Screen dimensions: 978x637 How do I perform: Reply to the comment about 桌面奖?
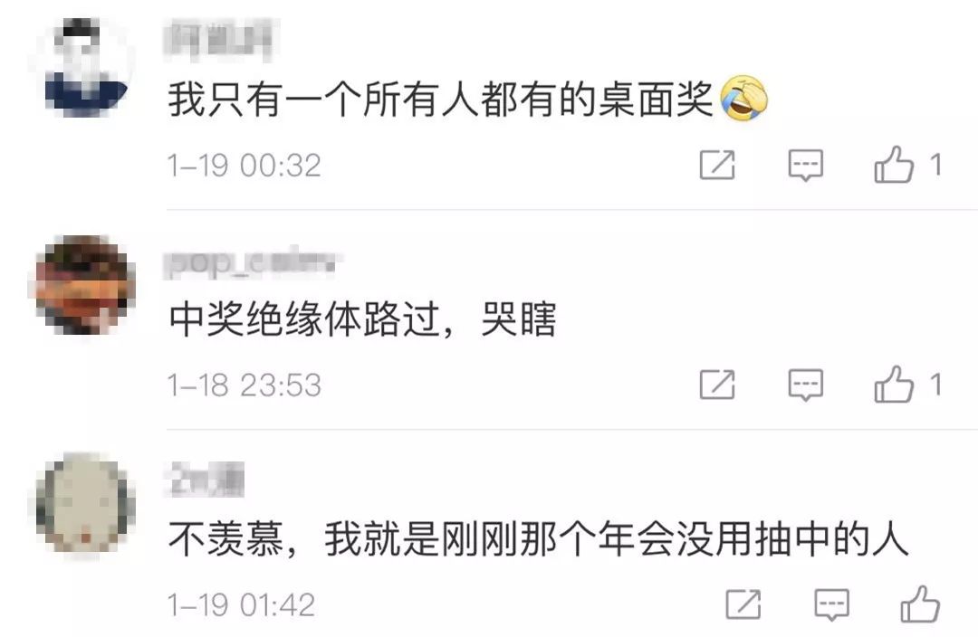pyautogui.click(x=805, y=166)
